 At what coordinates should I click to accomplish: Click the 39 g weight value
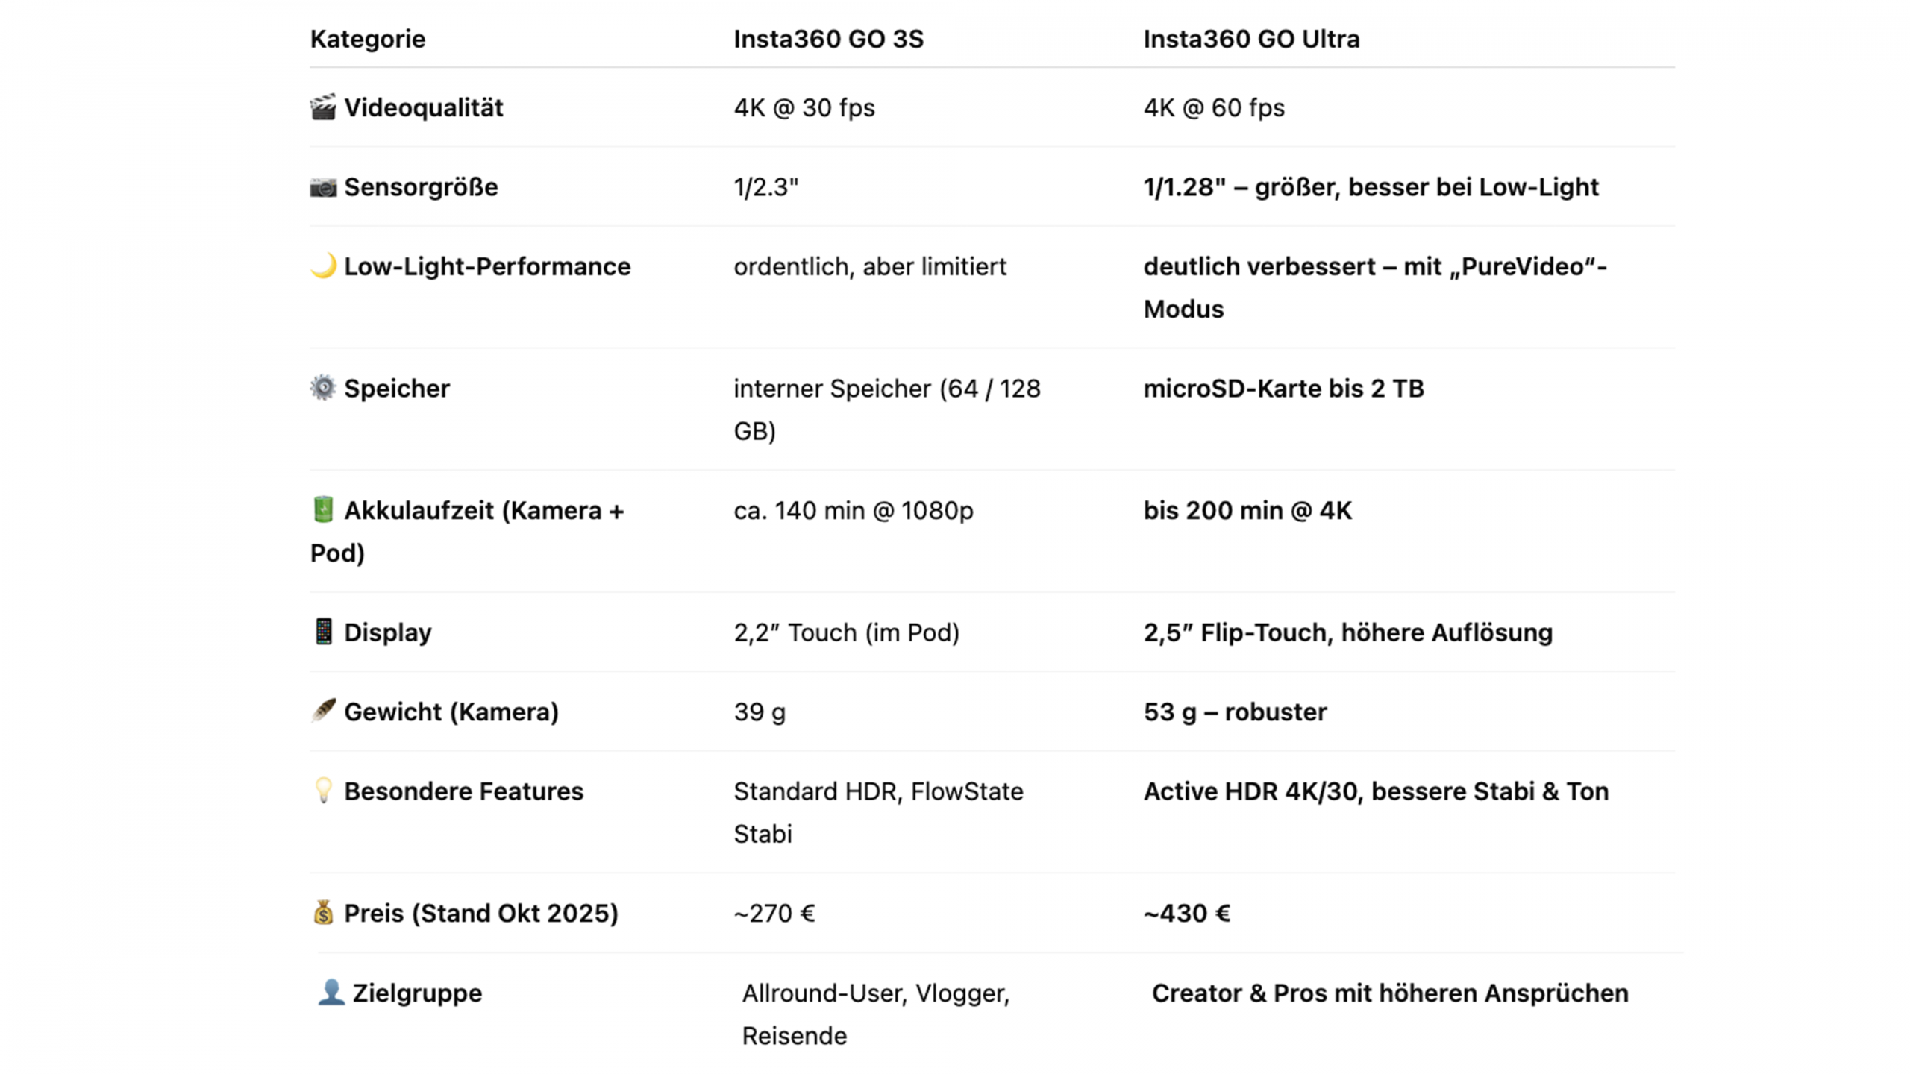click(759, 712)
